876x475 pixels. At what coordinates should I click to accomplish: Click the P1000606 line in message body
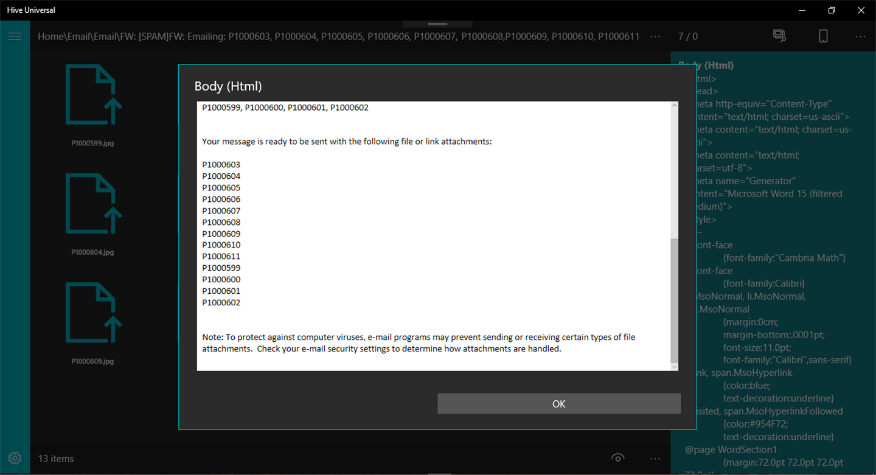click(221, 199)
